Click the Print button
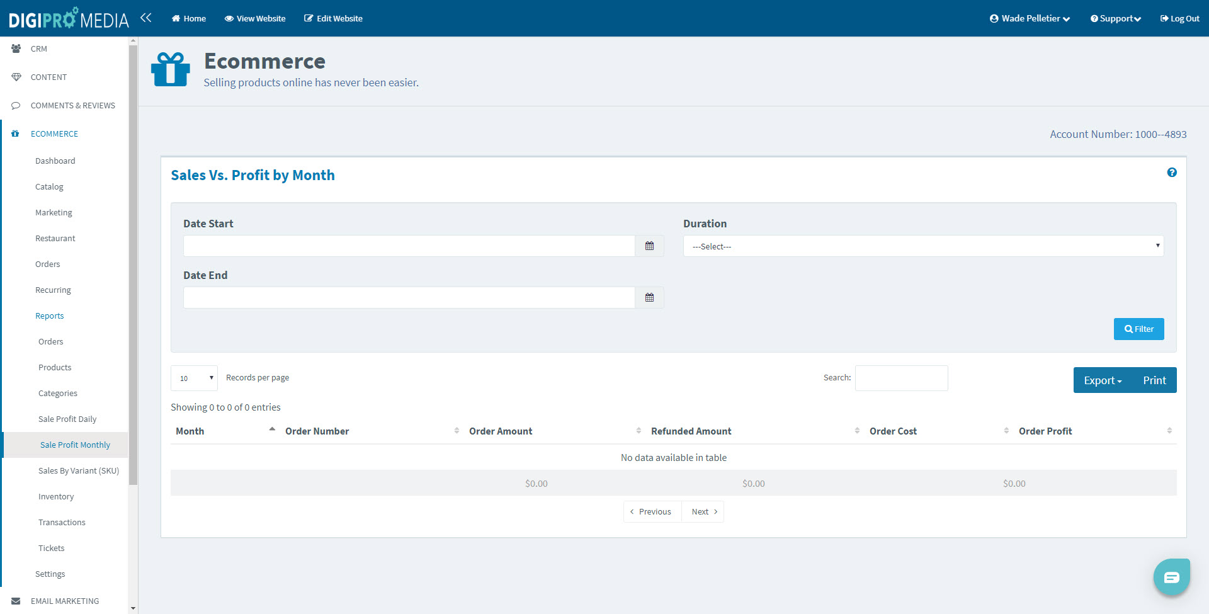 pos(1154,380)
